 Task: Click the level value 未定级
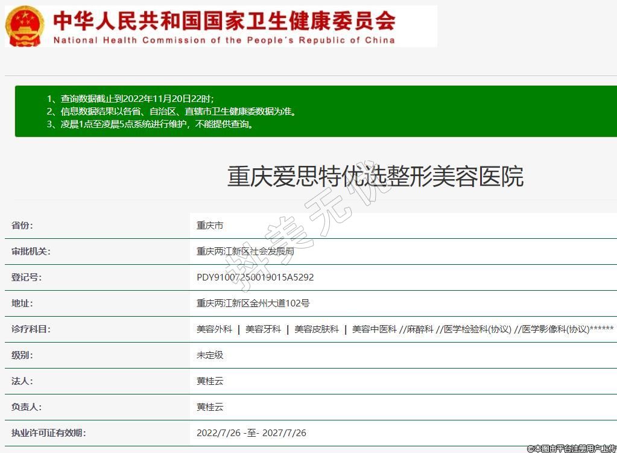coord(210,355)
